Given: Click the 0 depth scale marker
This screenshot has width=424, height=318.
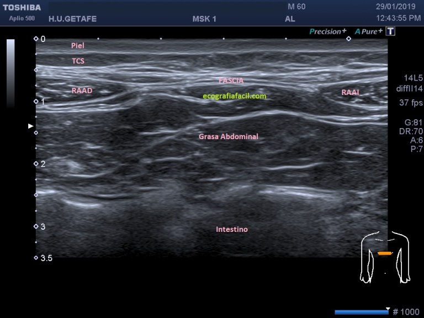Looking at the screenshot, I should click(42, 39).
